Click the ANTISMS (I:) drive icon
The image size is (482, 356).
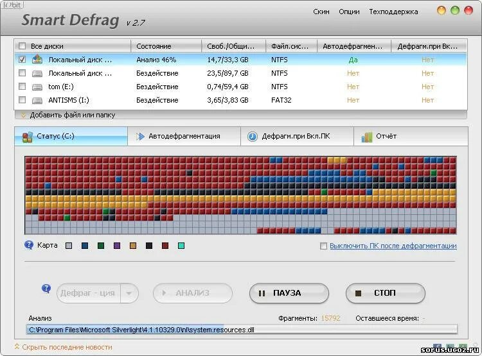click(x=37, y=100)
